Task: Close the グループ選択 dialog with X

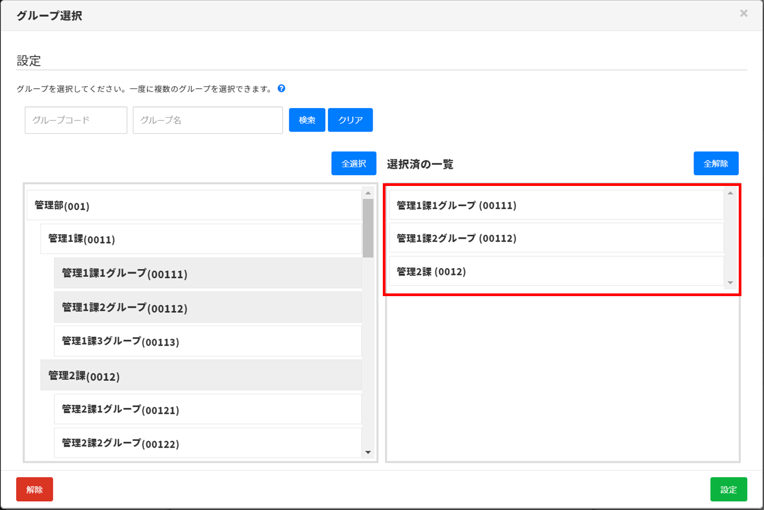Action: 744,13
